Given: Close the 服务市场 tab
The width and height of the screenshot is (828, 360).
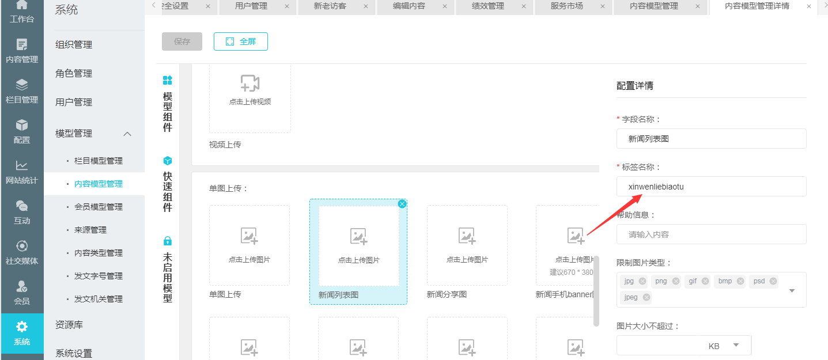Looking at the screenshot, I should pyautogui.click(x=602, y=6).
